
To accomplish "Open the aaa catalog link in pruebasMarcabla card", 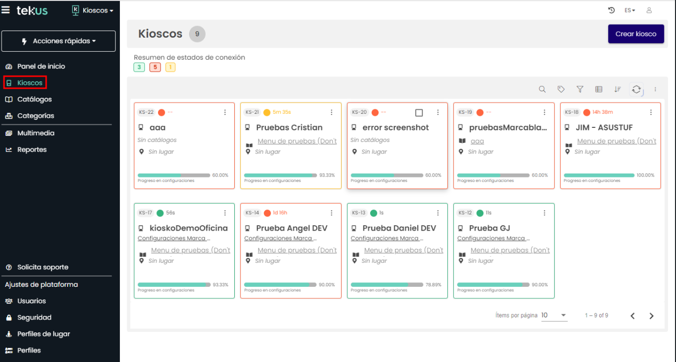I will (477, 141).
